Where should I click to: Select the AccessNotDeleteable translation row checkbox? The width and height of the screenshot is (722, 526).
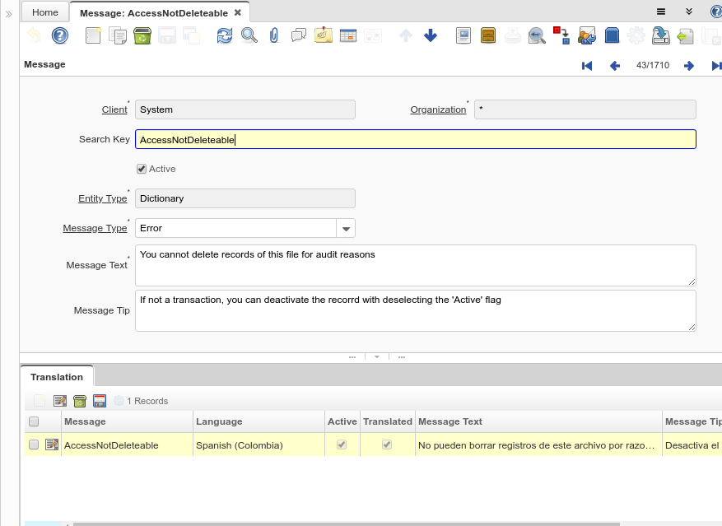point(34,445)
